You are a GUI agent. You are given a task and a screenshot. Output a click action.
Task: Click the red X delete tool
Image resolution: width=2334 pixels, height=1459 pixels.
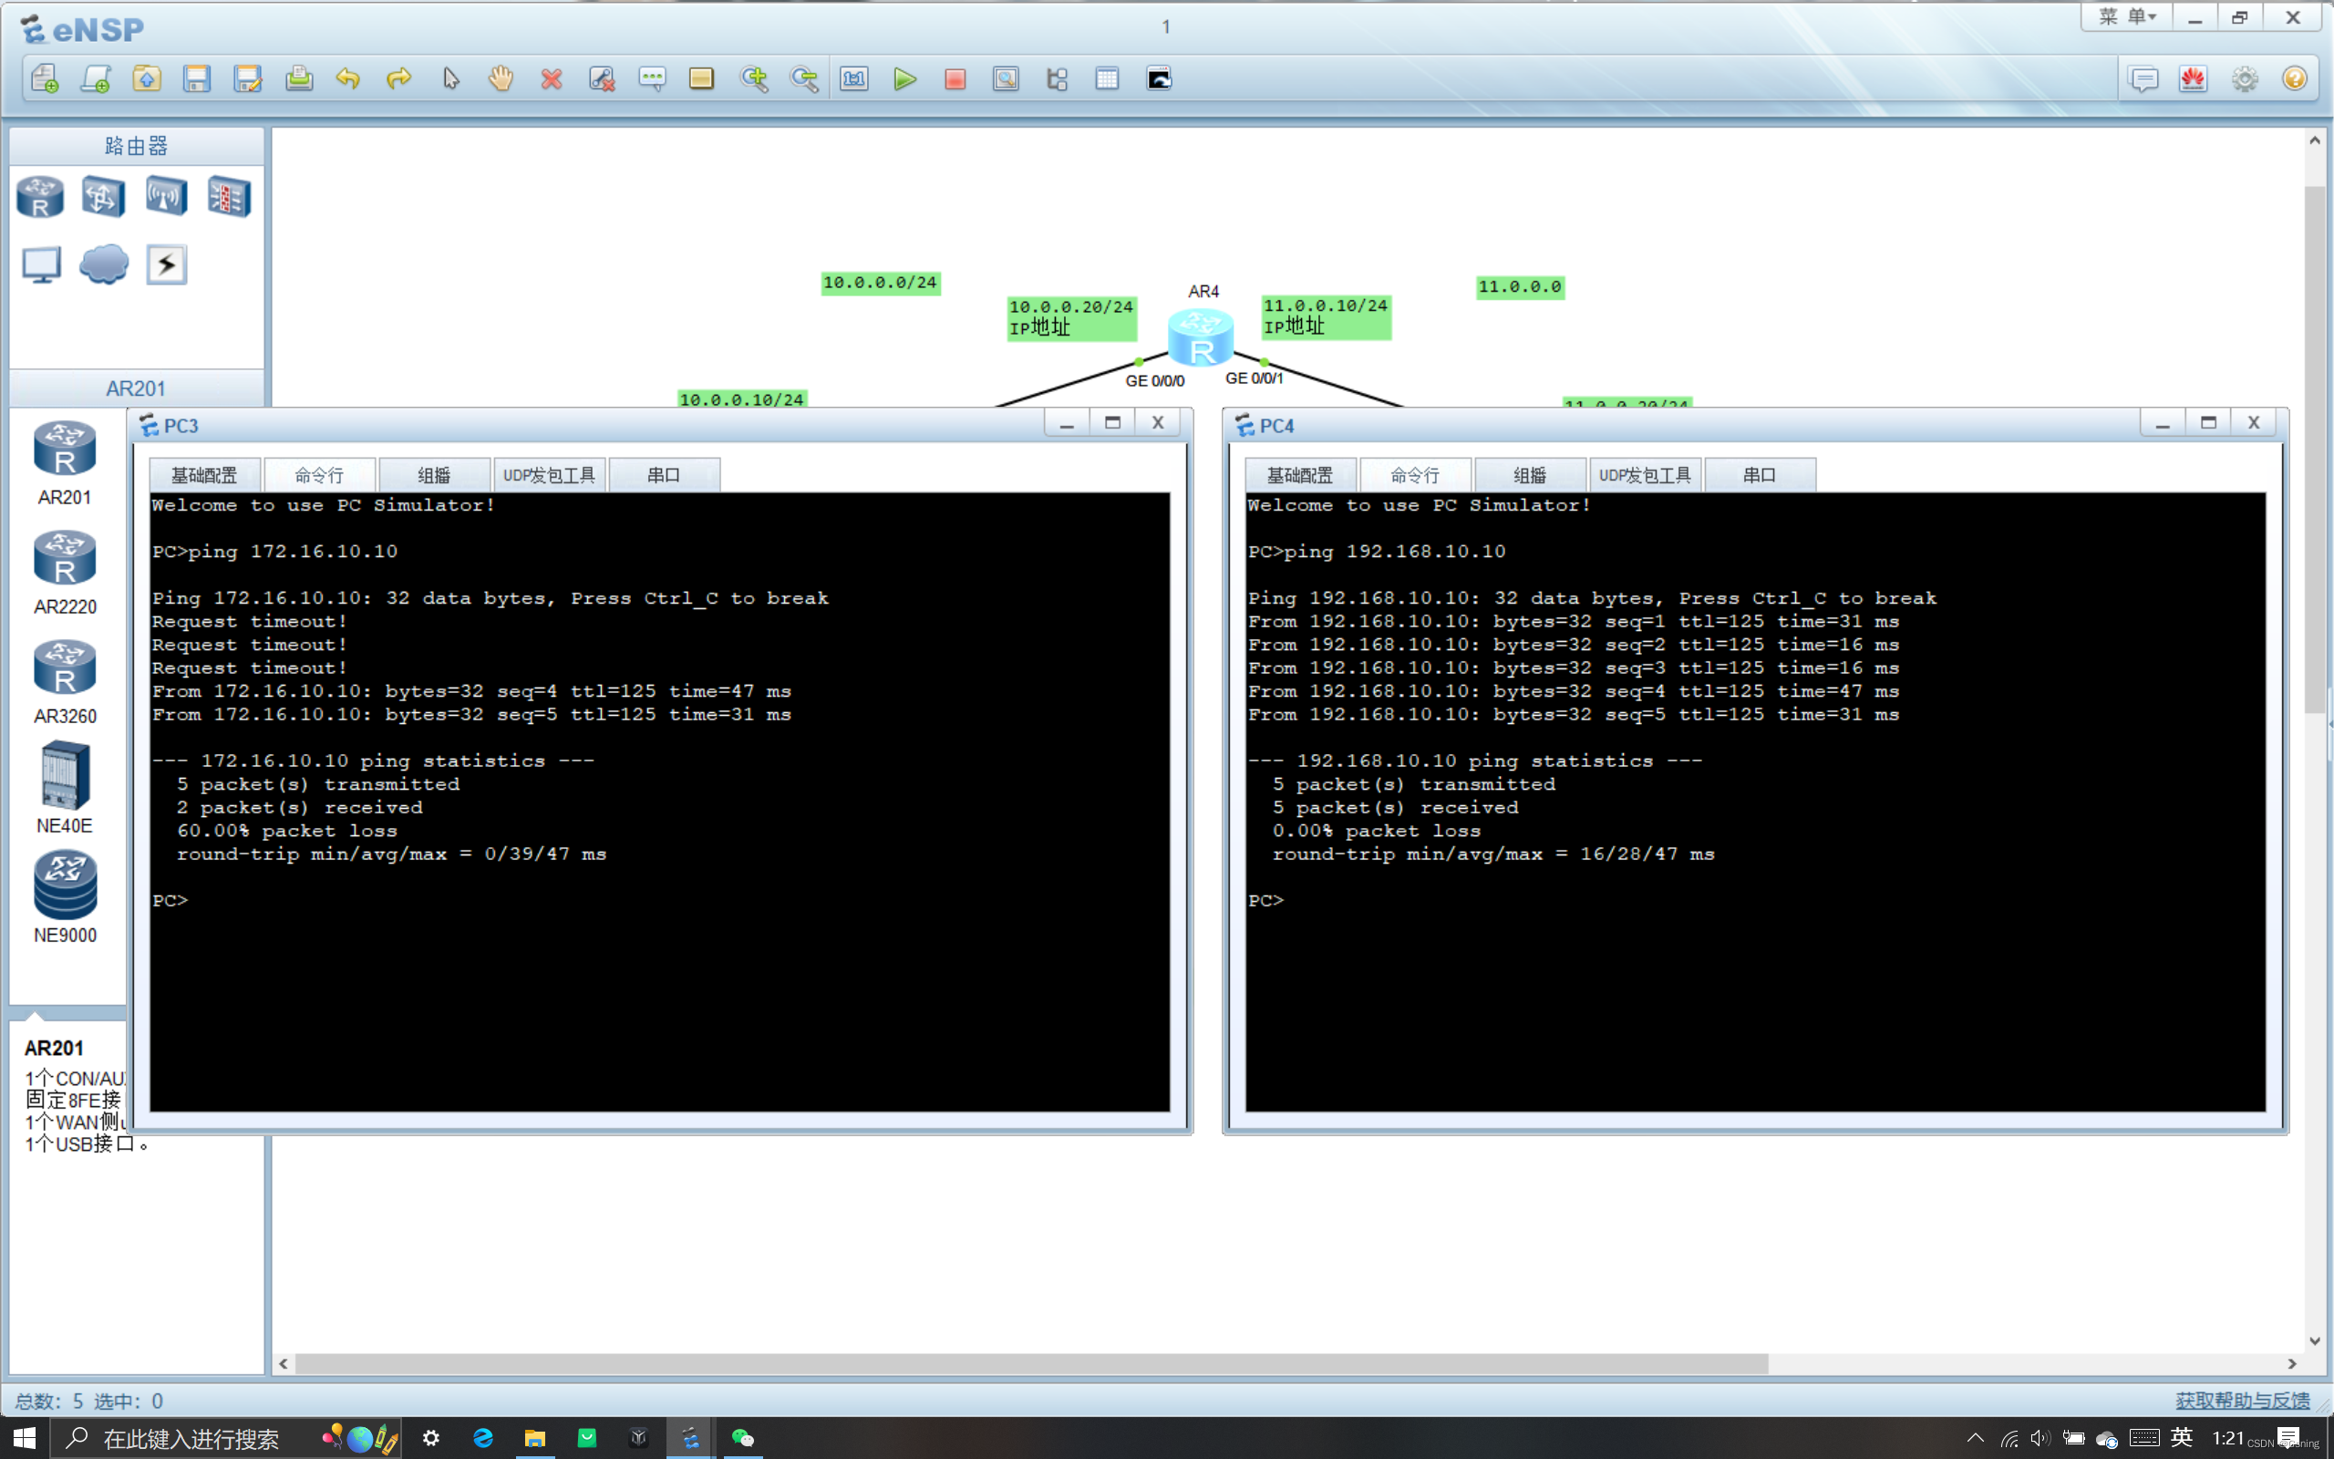[551, 79]
